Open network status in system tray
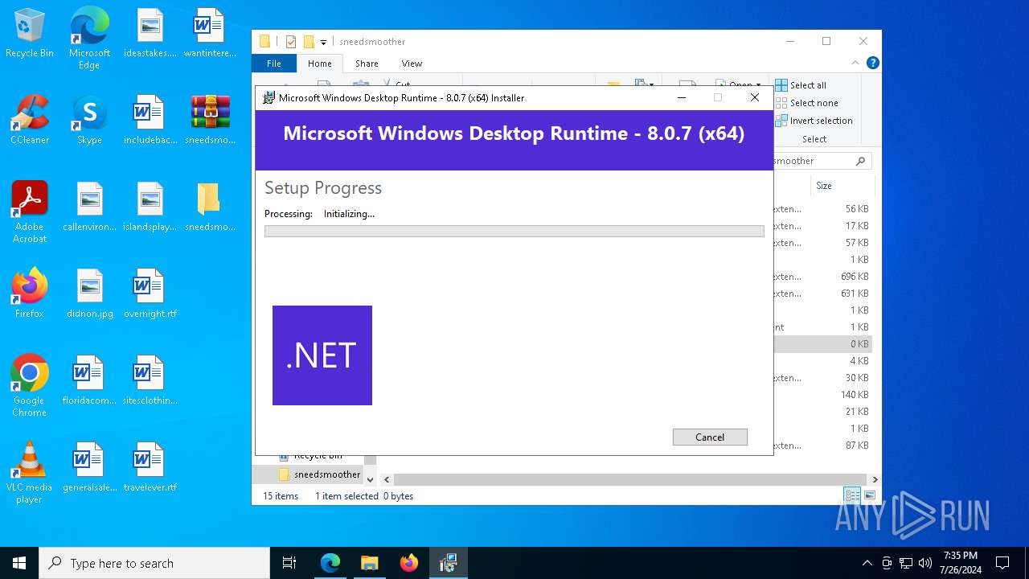Screen dimensions: 1029x579 click(x=906, y=563)
